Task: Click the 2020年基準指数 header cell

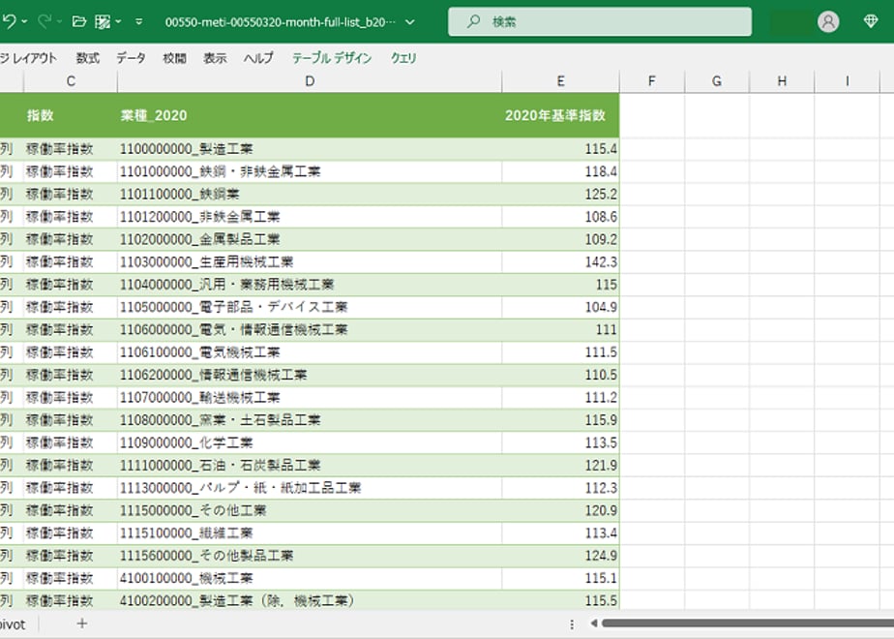Action: (561, 115)
